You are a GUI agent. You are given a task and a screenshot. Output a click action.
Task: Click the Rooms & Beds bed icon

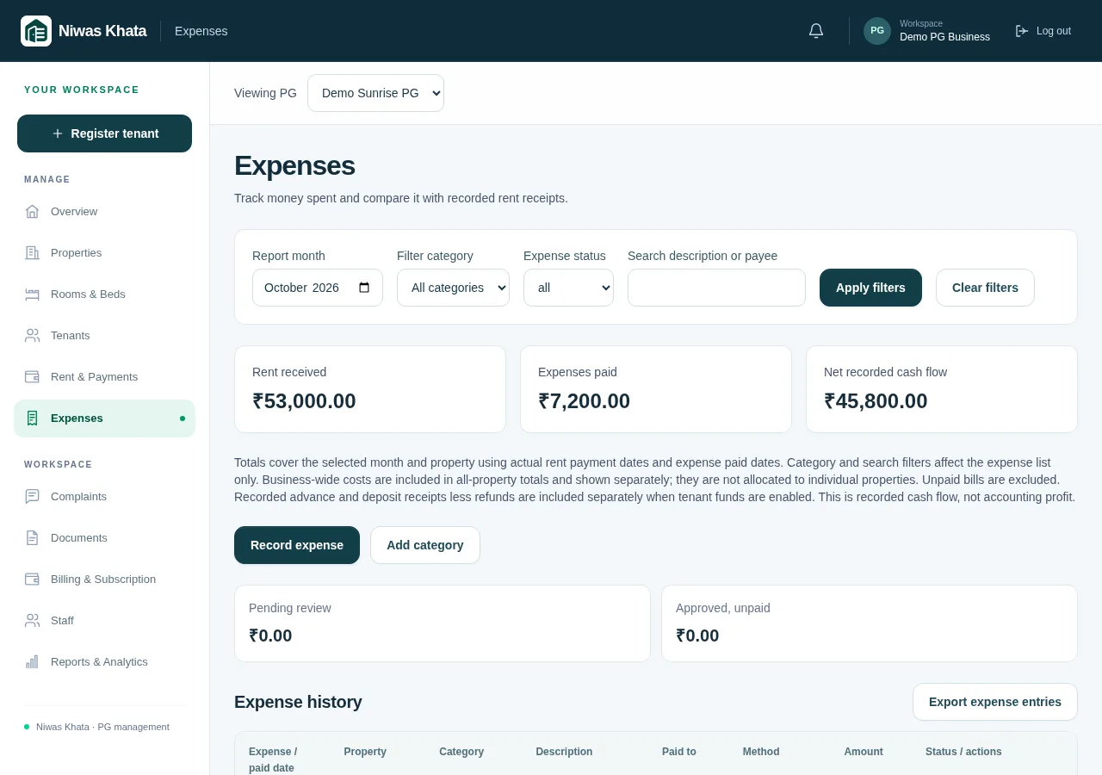32,294
